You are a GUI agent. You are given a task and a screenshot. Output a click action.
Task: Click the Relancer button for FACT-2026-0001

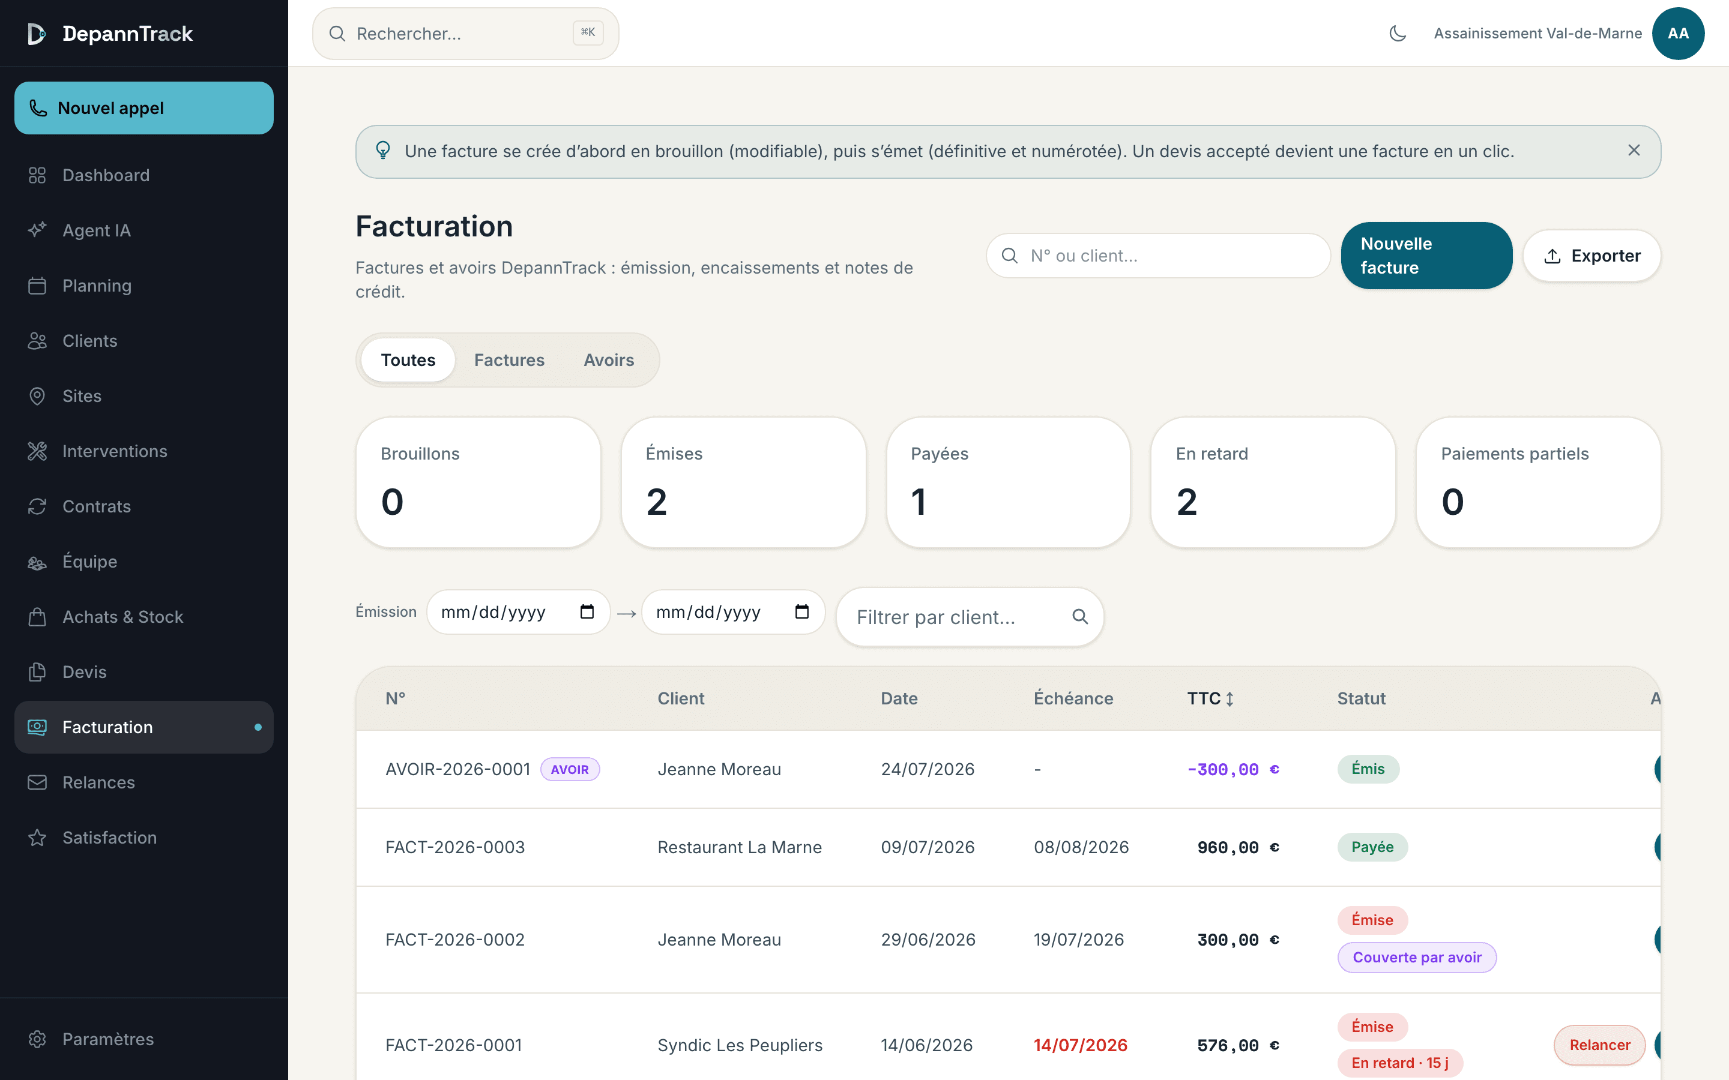coord(1599,1045)
